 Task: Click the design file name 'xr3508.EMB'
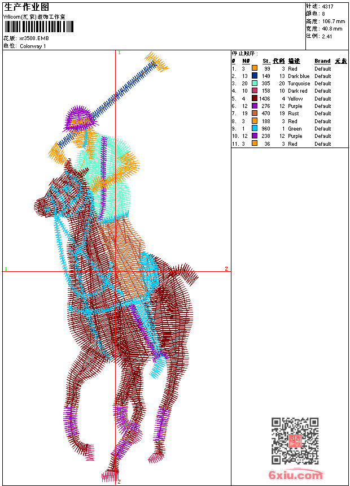[x=34, y=38]
